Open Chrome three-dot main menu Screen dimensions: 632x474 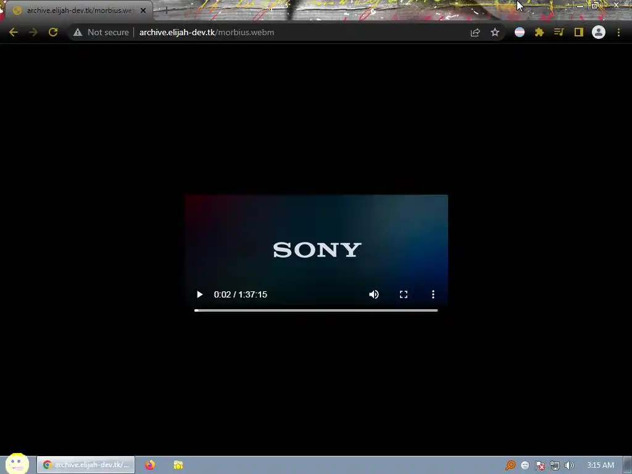618,32
